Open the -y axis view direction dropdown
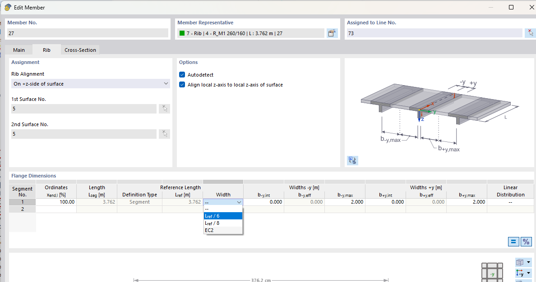Viewport: 536px width, 282px height. (523, 273)
